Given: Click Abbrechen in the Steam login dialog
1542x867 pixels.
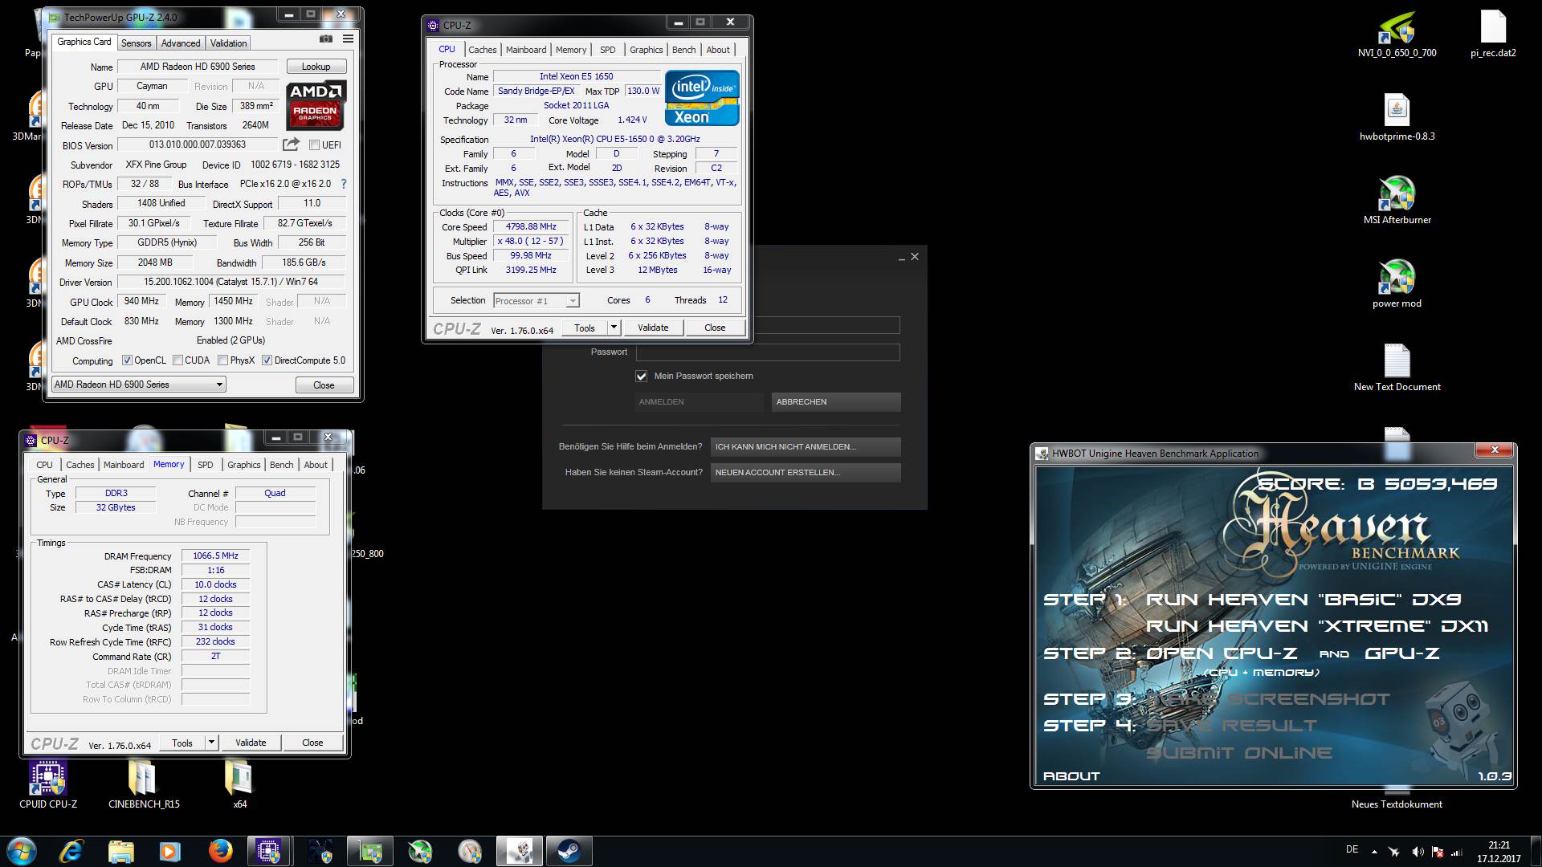Looking at the screenshot, I should (x=836, y=401).
